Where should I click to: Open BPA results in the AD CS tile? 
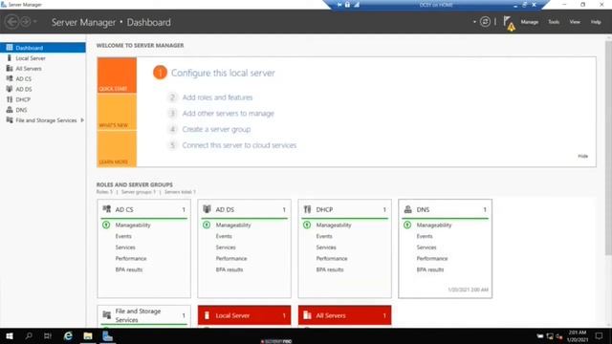coord(129,269)
